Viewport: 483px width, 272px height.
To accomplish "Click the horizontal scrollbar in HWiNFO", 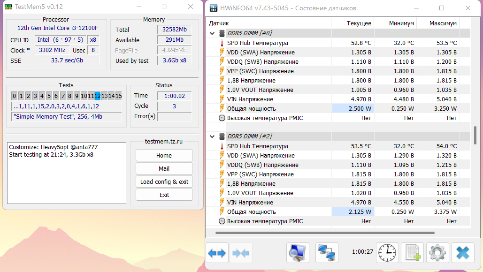I will (x=325, y=233).
